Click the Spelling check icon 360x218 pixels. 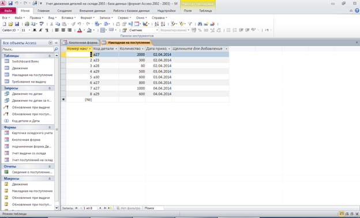tap(42, 24)
